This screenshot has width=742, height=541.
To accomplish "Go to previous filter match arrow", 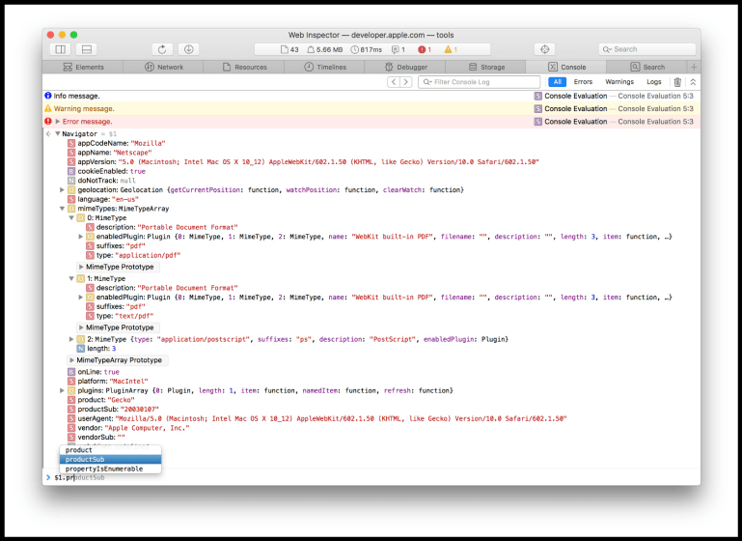I will click(x=394, y=82).
